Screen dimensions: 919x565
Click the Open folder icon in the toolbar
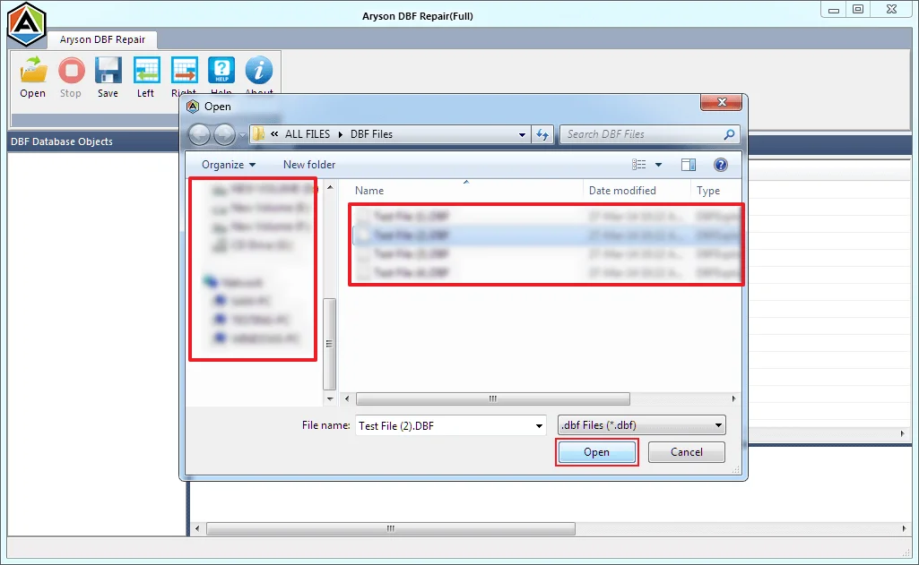coord(33,70)
